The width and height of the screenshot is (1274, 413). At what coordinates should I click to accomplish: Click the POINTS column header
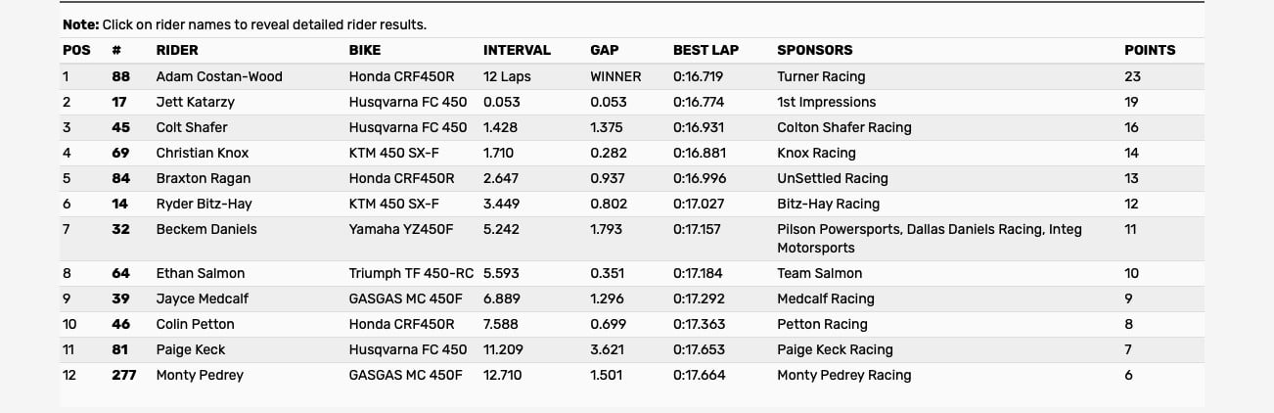[1150, 50]
